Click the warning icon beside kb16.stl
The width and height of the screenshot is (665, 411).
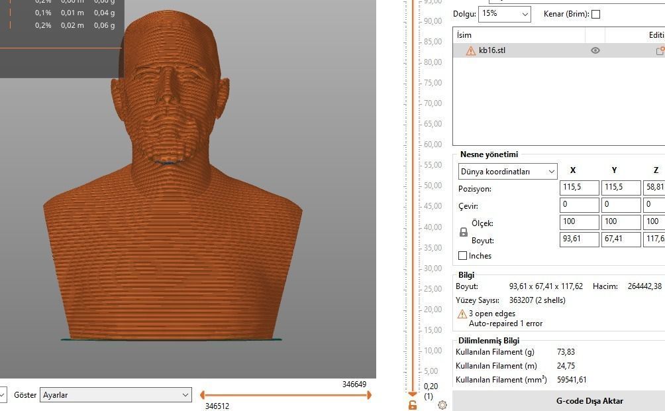click(x=471, y=51)
